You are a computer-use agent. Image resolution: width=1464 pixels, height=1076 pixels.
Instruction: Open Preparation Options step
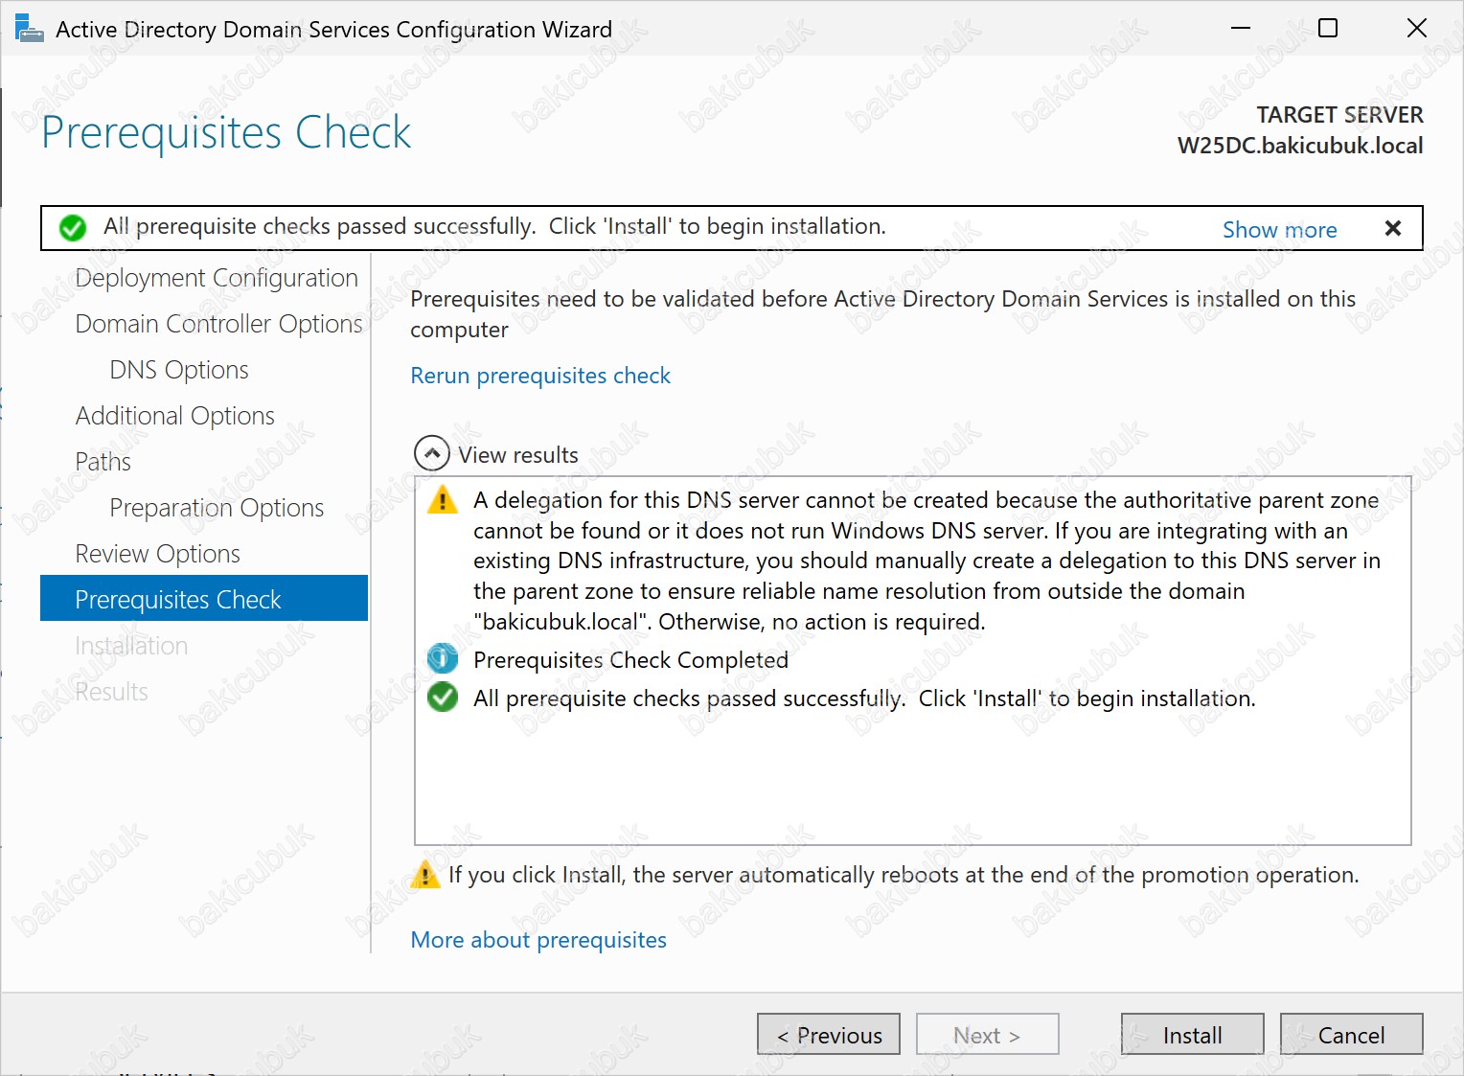pyautogui.click(x=217, y=508)
